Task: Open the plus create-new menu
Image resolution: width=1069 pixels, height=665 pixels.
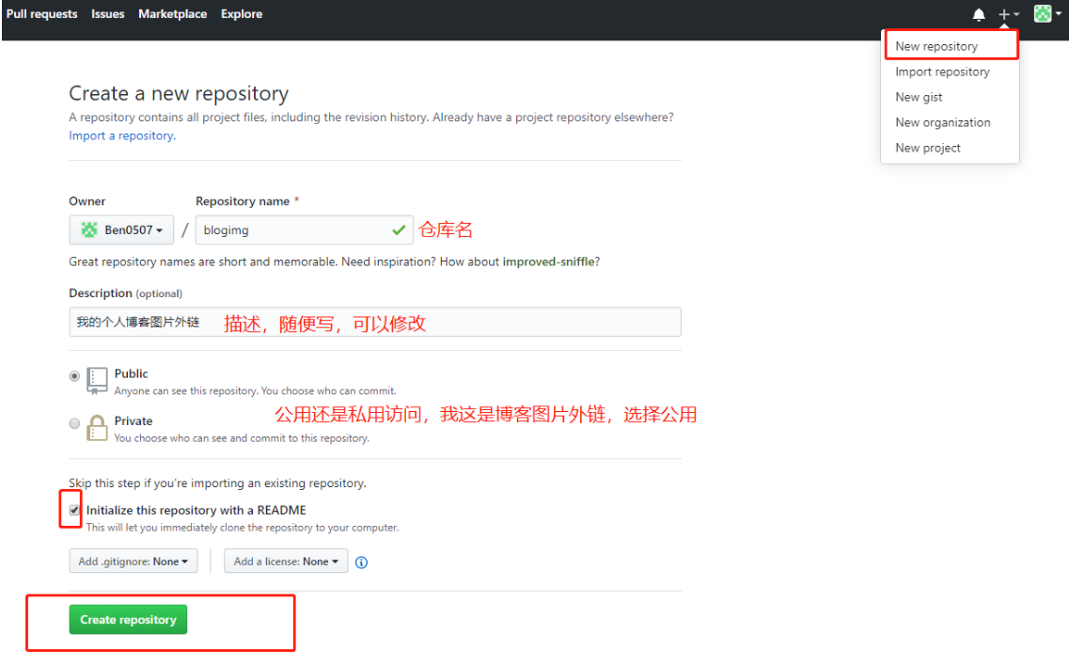Action: pyautogui.click(x=1008, y=14)
